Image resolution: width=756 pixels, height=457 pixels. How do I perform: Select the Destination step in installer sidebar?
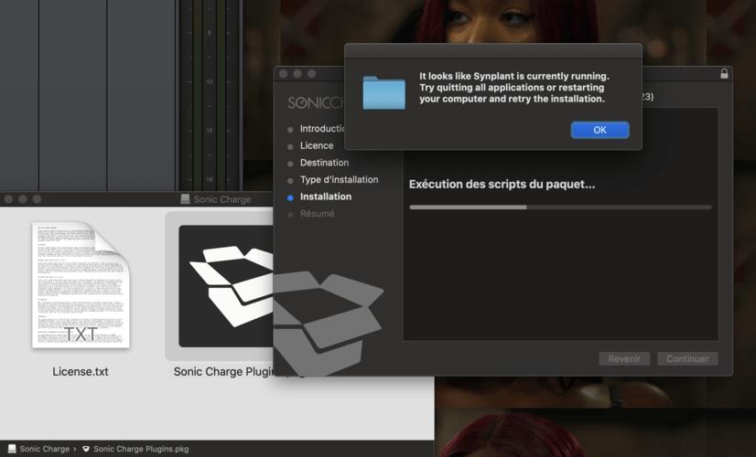click(x=324, y=163)
